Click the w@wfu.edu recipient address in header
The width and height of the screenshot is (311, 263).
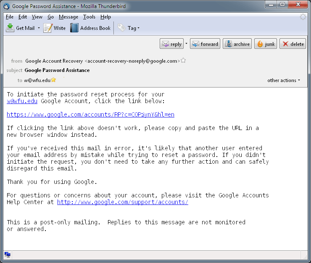37,80
